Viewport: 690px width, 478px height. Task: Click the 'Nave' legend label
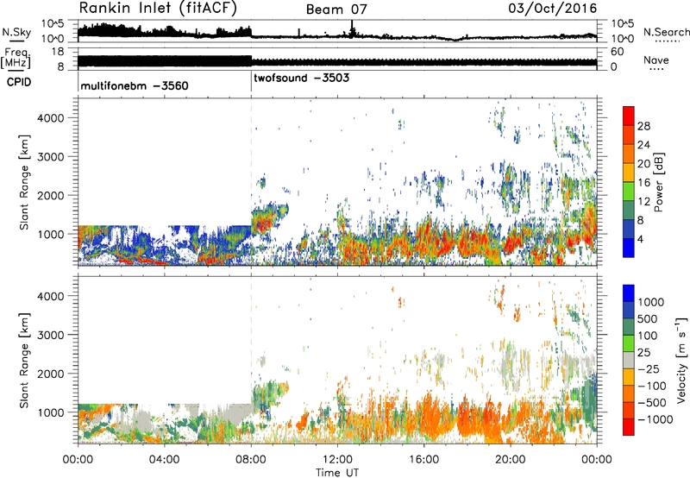[656, 60]
